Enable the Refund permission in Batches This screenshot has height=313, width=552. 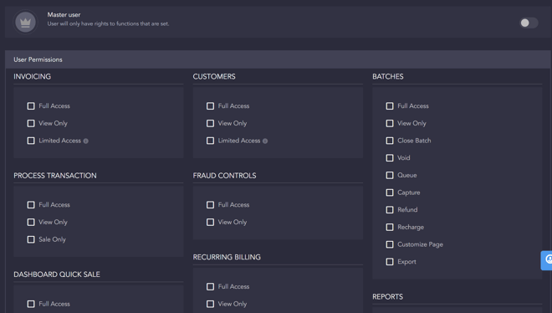390,210
